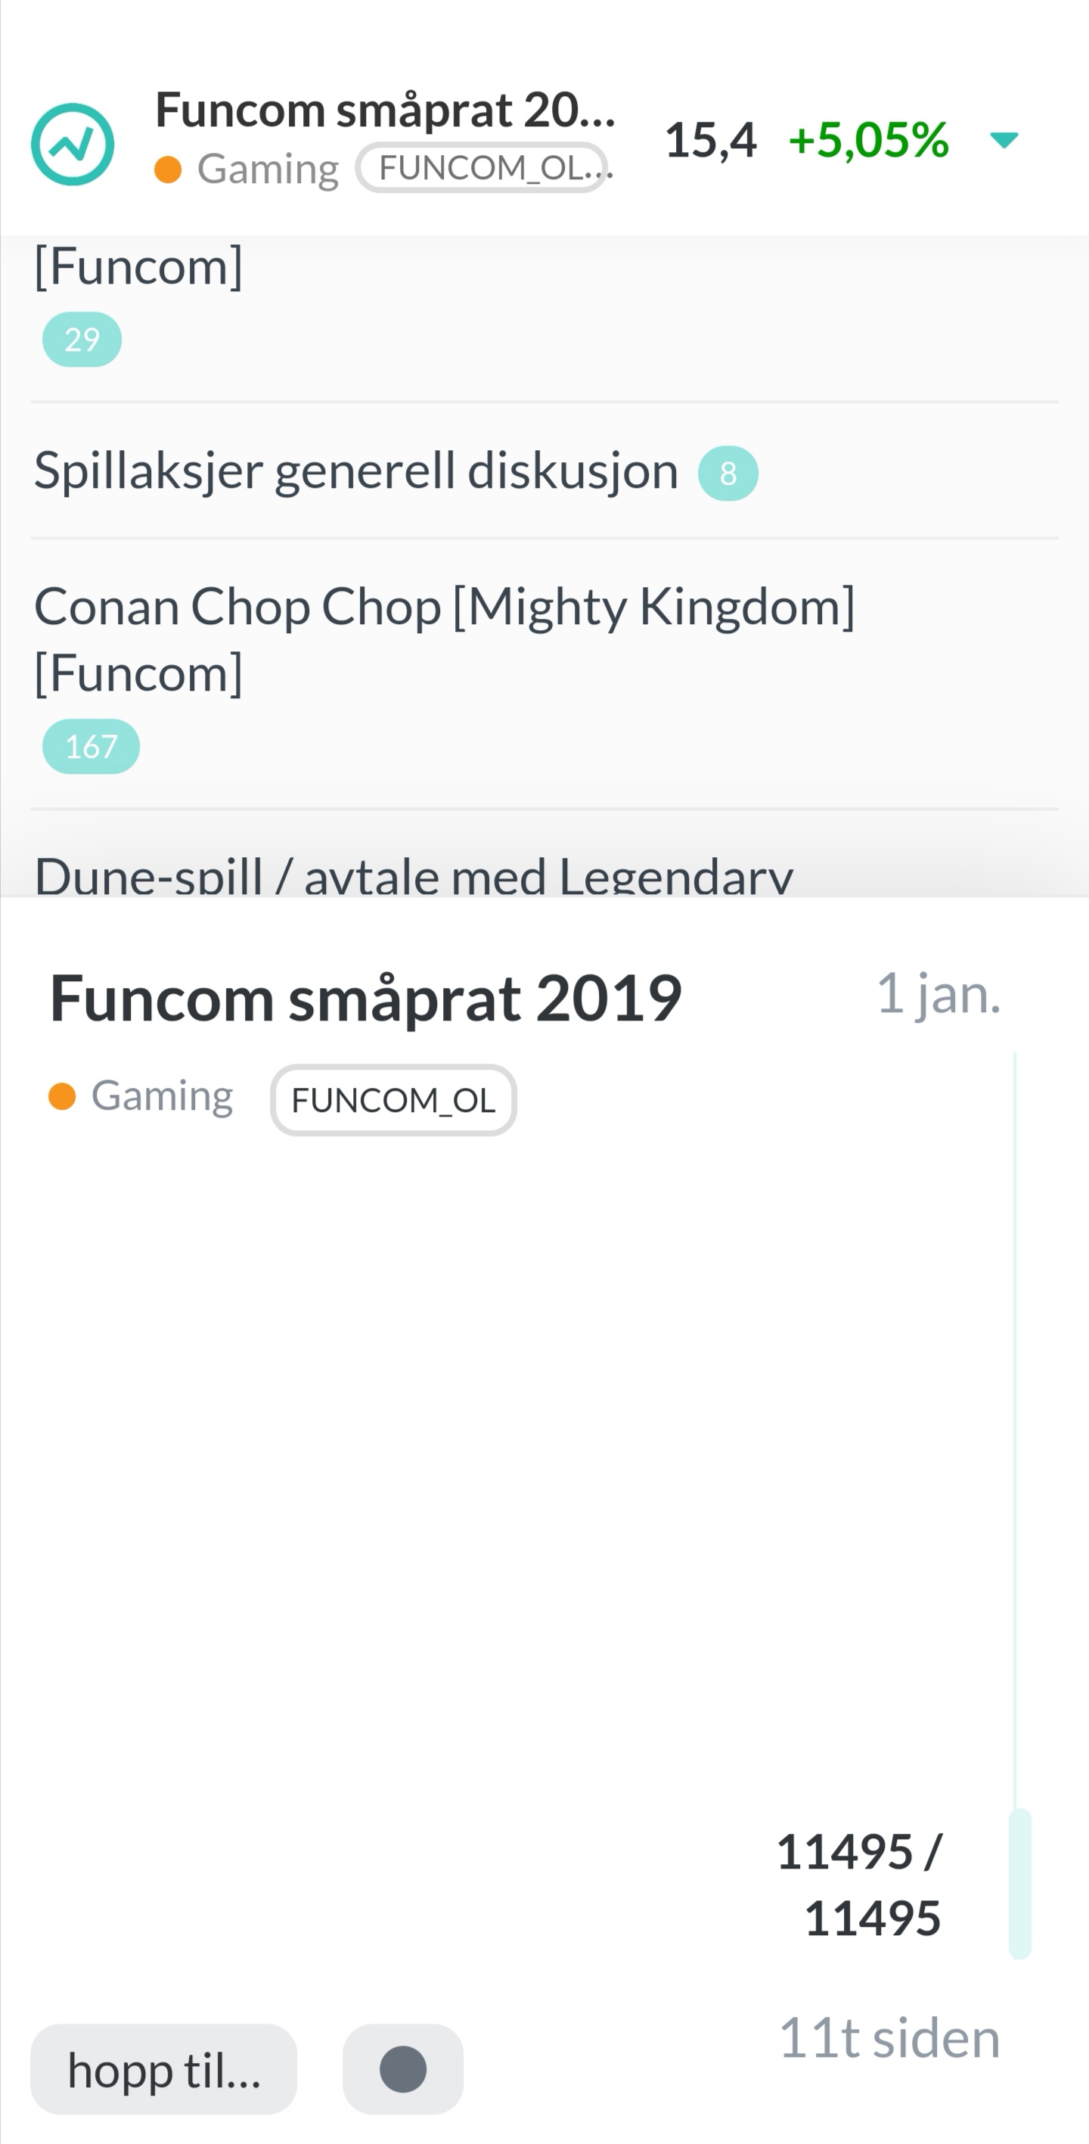Open the 15,4 stock price quote

pos(710,140)
